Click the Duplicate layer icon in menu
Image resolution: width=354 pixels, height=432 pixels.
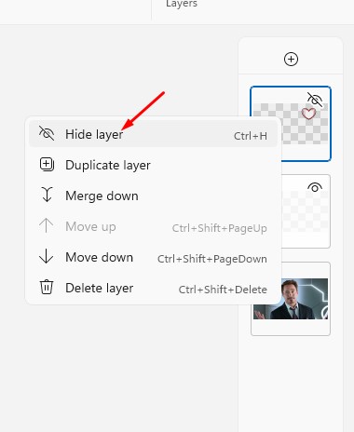pyautogui.click(x=47, y=165)
